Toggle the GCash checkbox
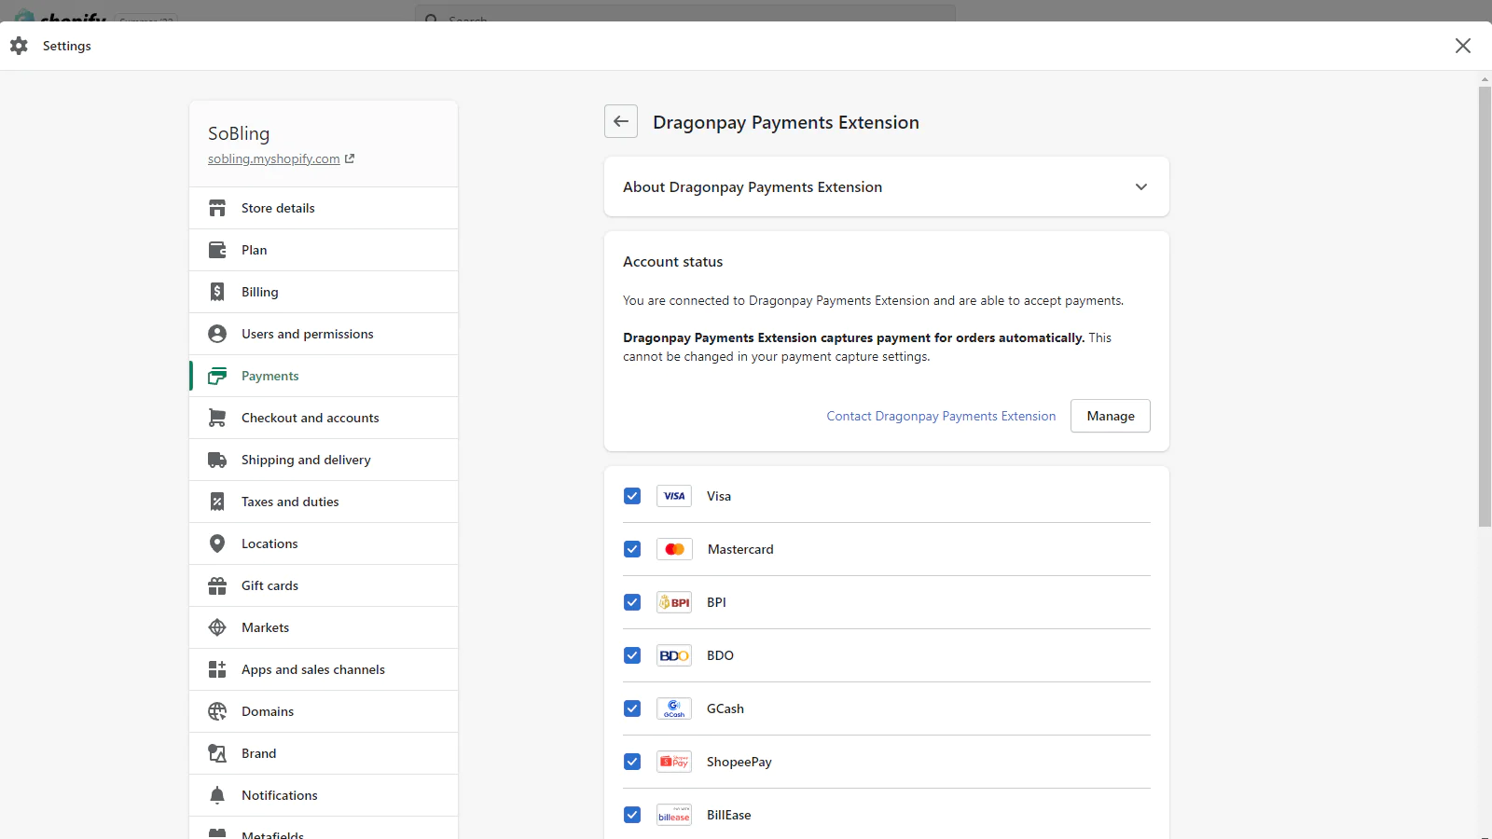Image resolution: width=1492 pixels, height=839 pixels. (632, 708)
